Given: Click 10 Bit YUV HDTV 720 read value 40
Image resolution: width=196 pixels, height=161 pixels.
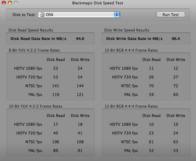Looking at the screenshot, I should coord(56,133).
